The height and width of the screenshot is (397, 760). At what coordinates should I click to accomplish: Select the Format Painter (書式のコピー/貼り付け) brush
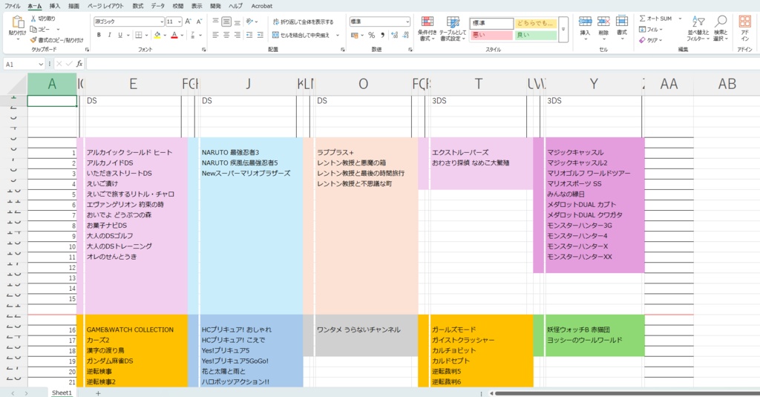[x=33, y=40]
